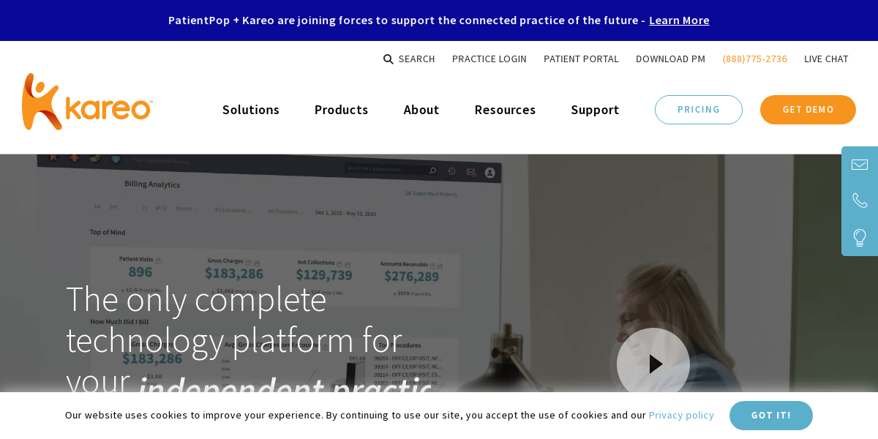This screenshot has width=878, height=439.
Task: Click the phone side icon
Action: (x=860, y=200)
